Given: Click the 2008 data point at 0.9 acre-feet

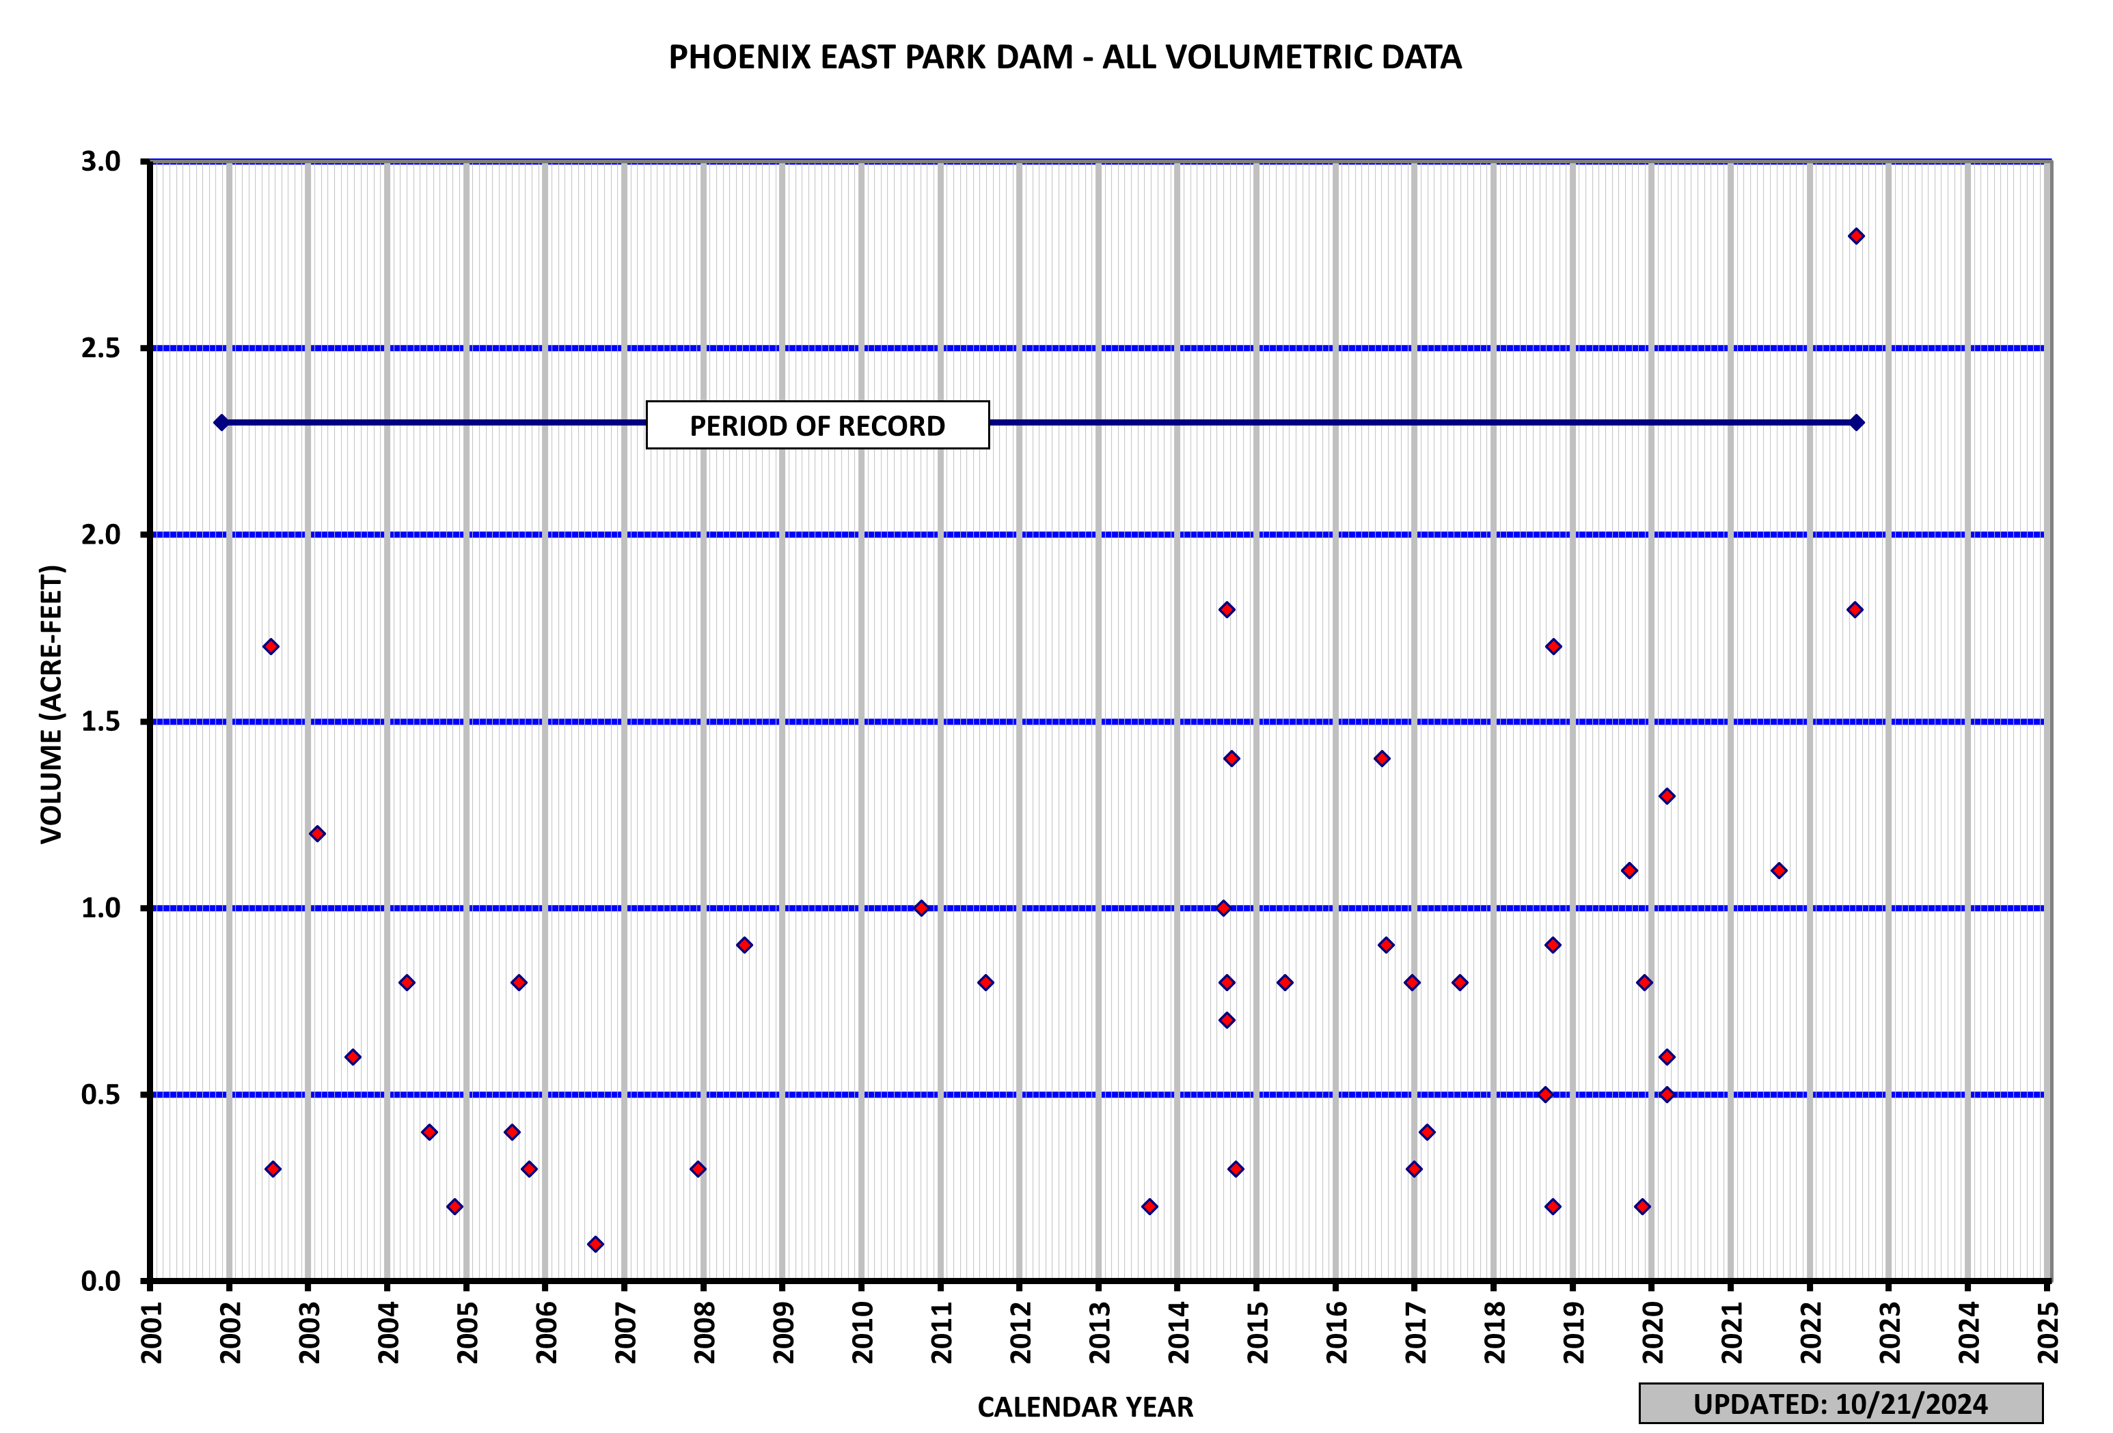Looking at the screenshot, I should (x=745, y=945).
